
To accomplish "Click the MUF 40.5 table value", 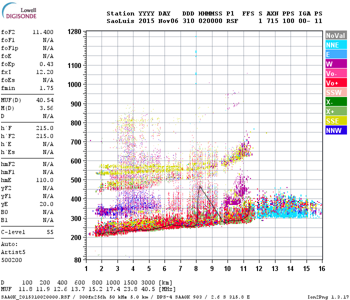I will tap(148, 289).
